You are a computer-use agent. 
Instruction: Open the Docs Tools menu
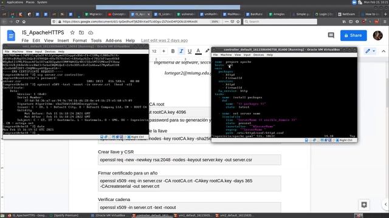96,41
